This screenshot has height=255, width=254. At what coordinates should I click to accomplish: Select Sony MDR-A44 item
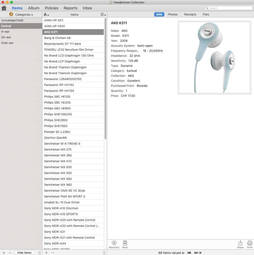coord(73,243)
